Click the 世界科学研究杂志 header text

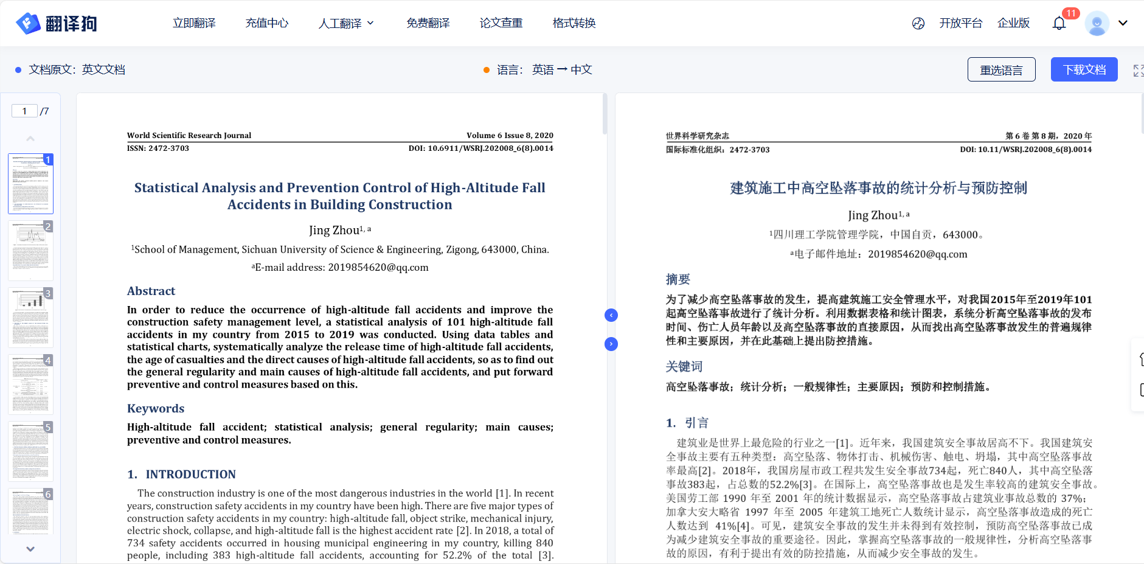[x=698, y=136]
